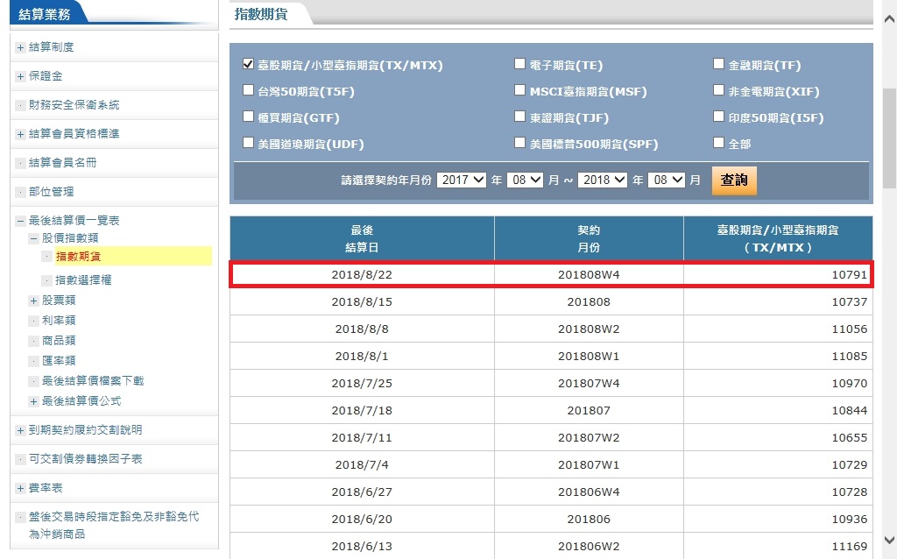Open the start year 2017 dropdown

(461, 180)
